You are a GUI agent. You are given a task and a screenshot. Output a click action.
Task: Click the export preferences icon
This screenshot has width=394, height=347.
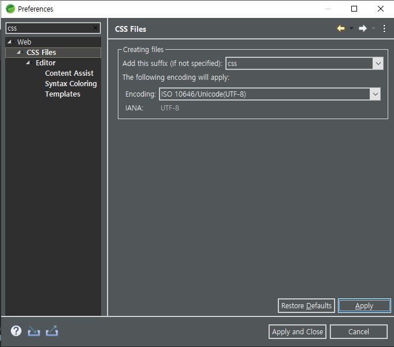pyautogui.click(x=52, y=331)
